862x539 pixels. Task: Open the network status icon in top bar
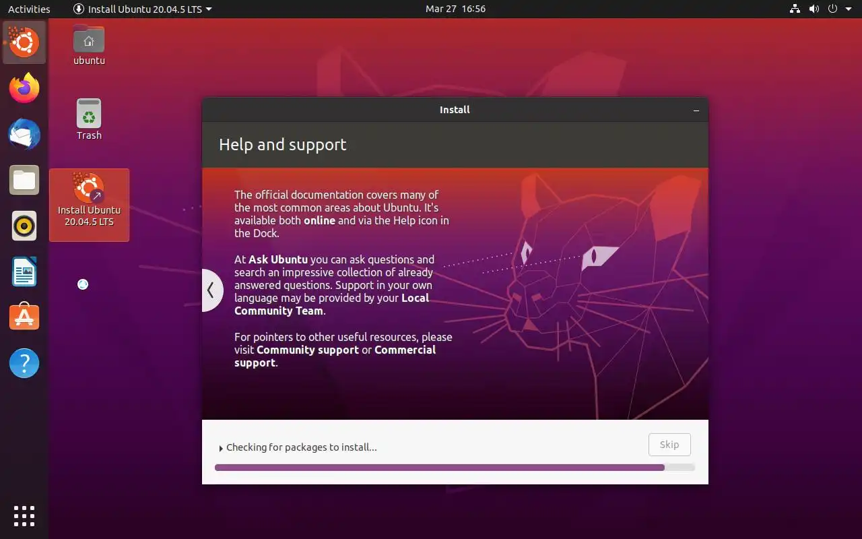click(x=795, y=9)
